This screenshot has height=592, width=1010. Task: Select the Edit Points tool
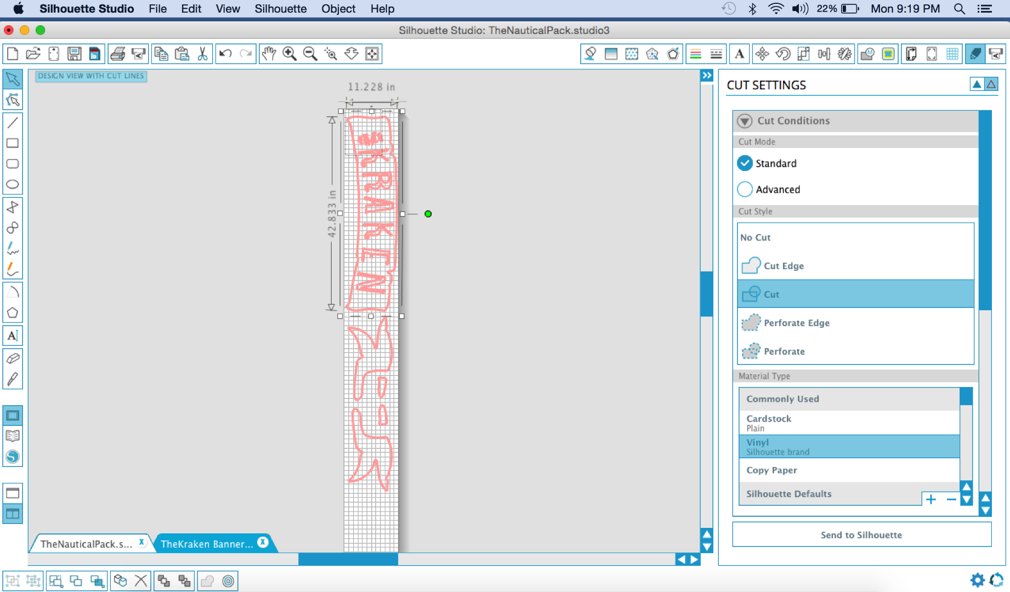pyautogui.click(x=13, y=100)
